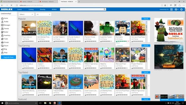Click the Cortana Ask me anything box

(21, 103)
